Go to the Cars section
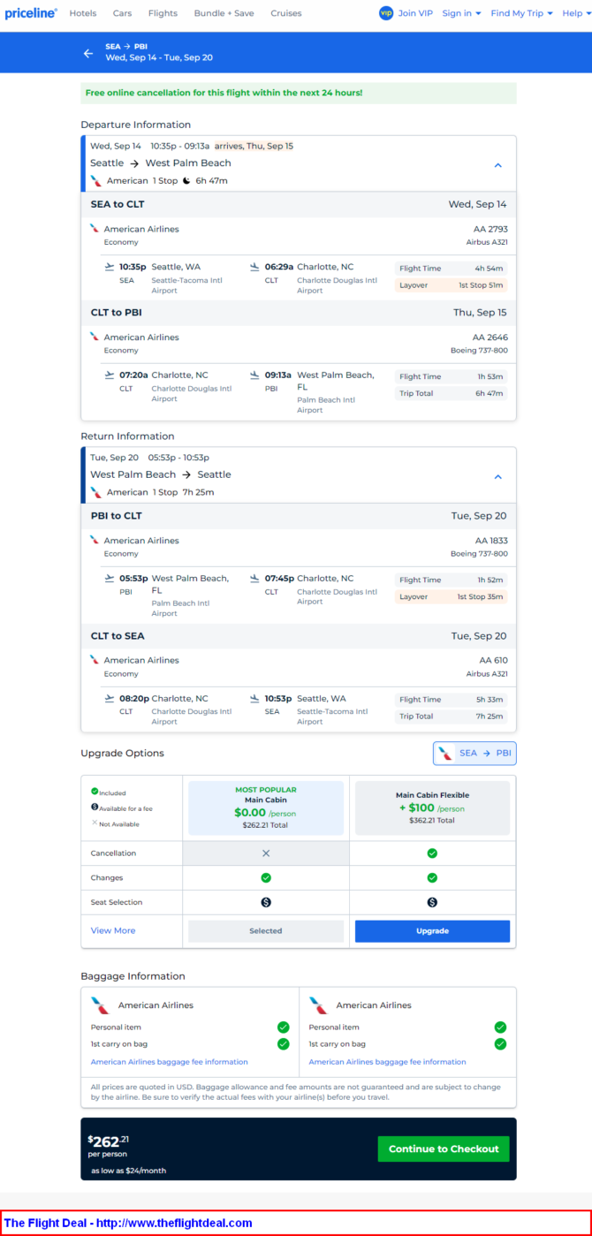Image resolution: width=592 pixels, height=1236 pixels. coord(122,13)
